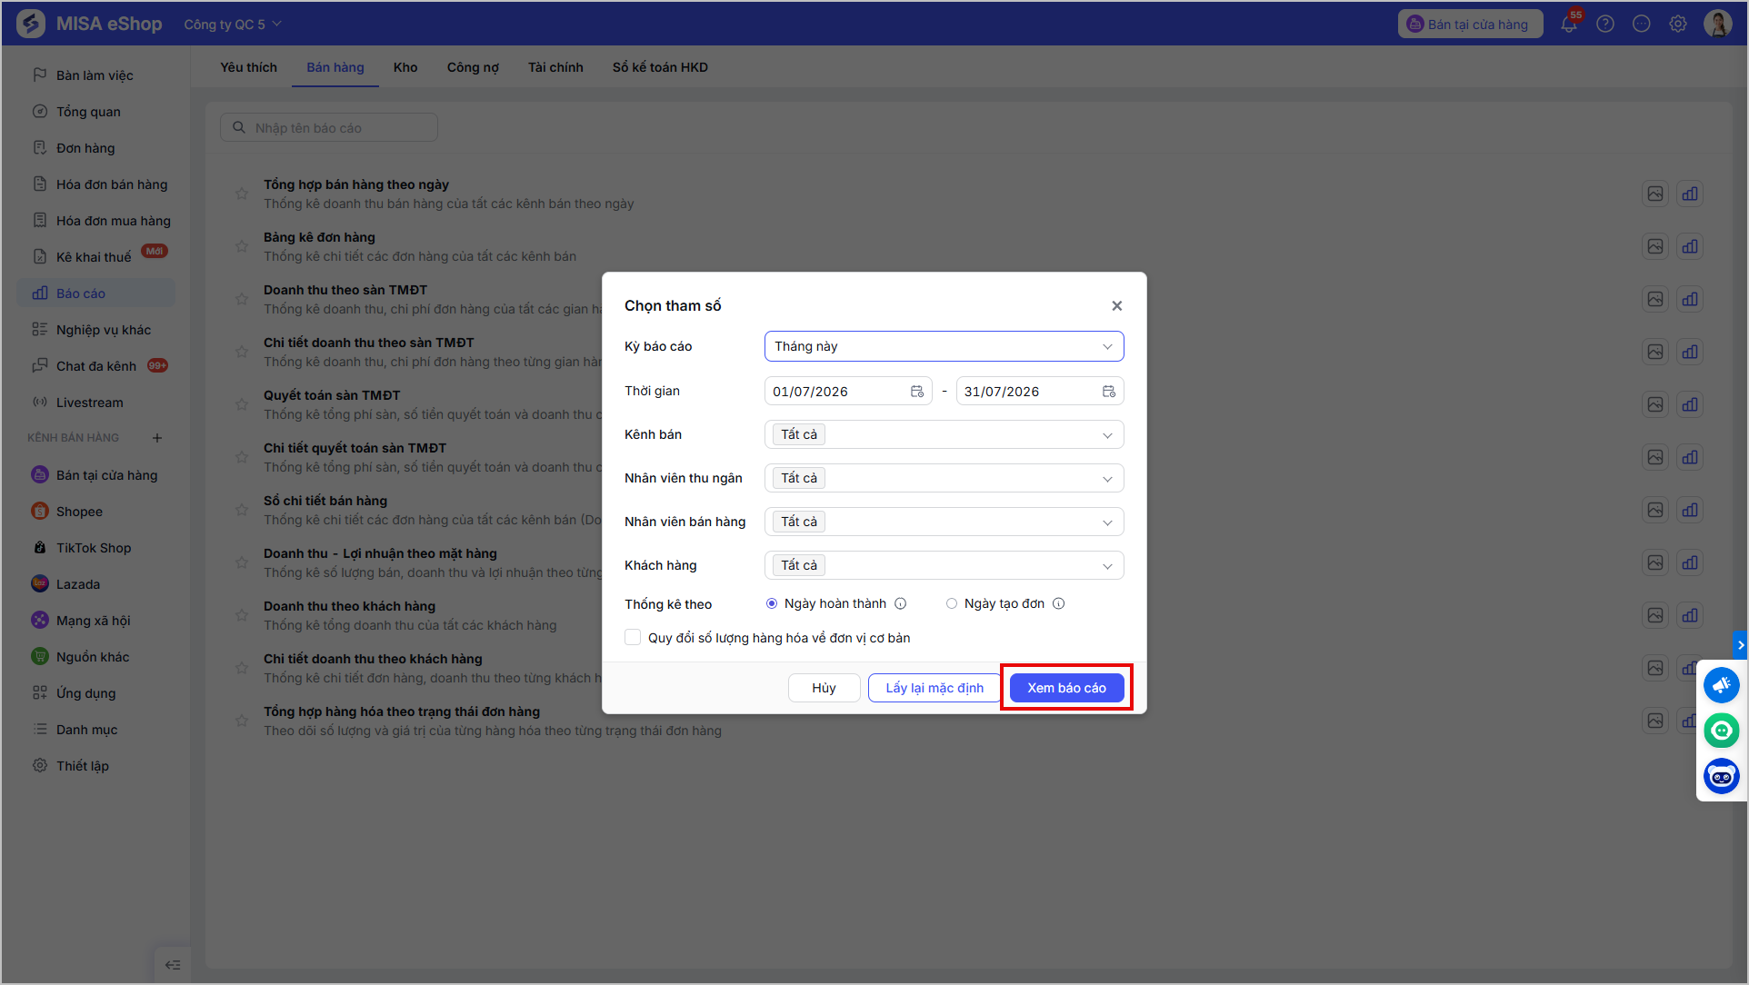1749x985 pixels.
Task: Click the info icon beside Ngày hoàn thành
Action: tap(901, 603)
